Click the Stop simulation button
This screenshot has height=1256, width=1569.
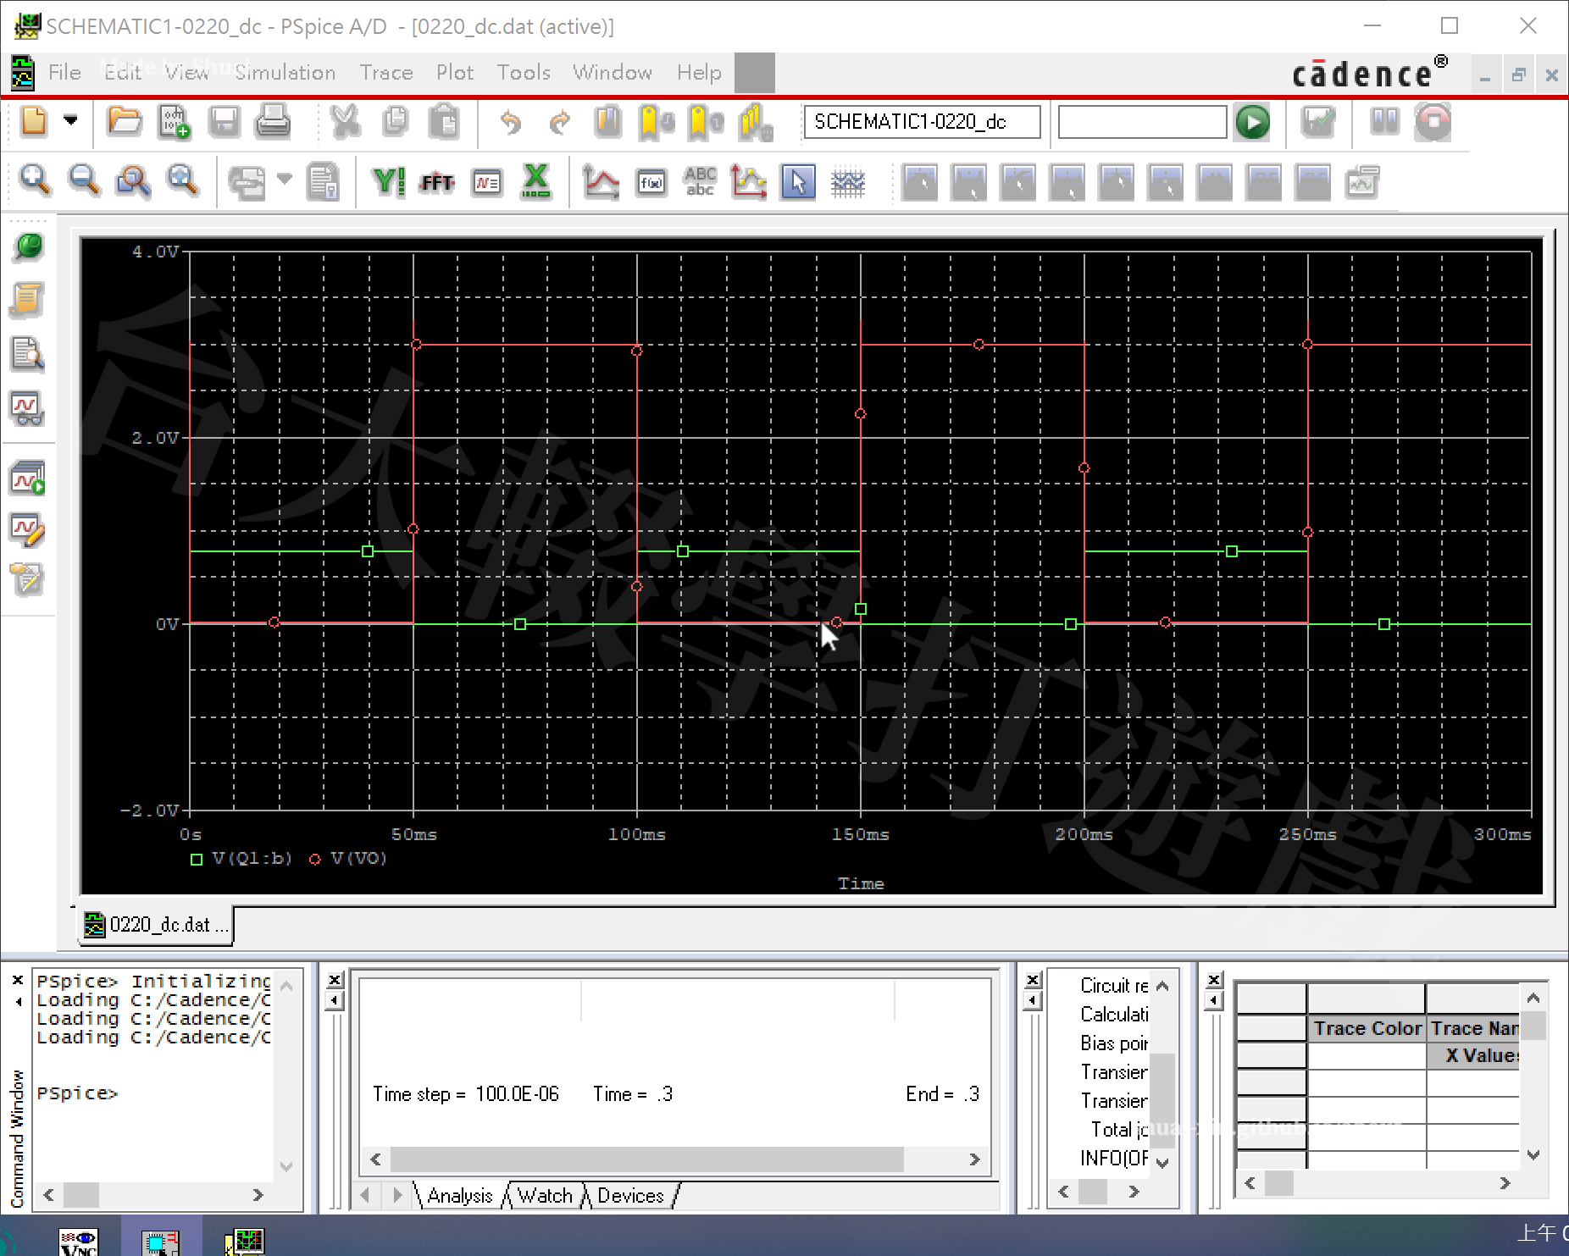[1433, 122]
